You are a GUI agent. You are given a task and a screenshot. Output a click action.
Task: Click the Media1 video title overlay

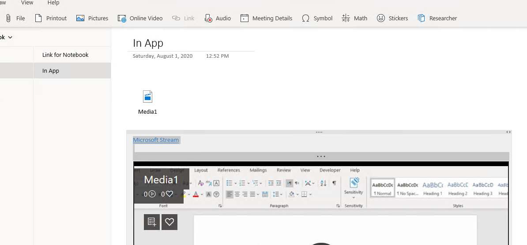161,179
